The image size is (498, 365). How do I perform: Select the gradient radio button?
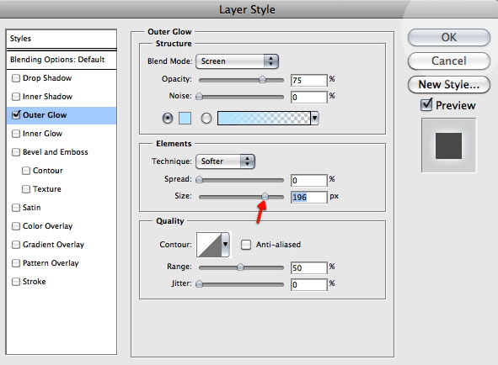point(206,119)
